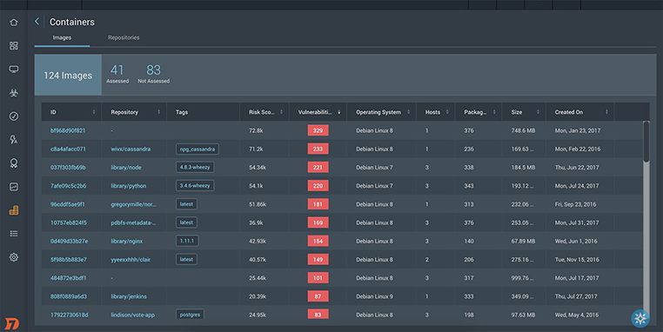Open image c8a4afacc071
The width and height of the screenshot is (663, 332).
(x=68, y=149)
